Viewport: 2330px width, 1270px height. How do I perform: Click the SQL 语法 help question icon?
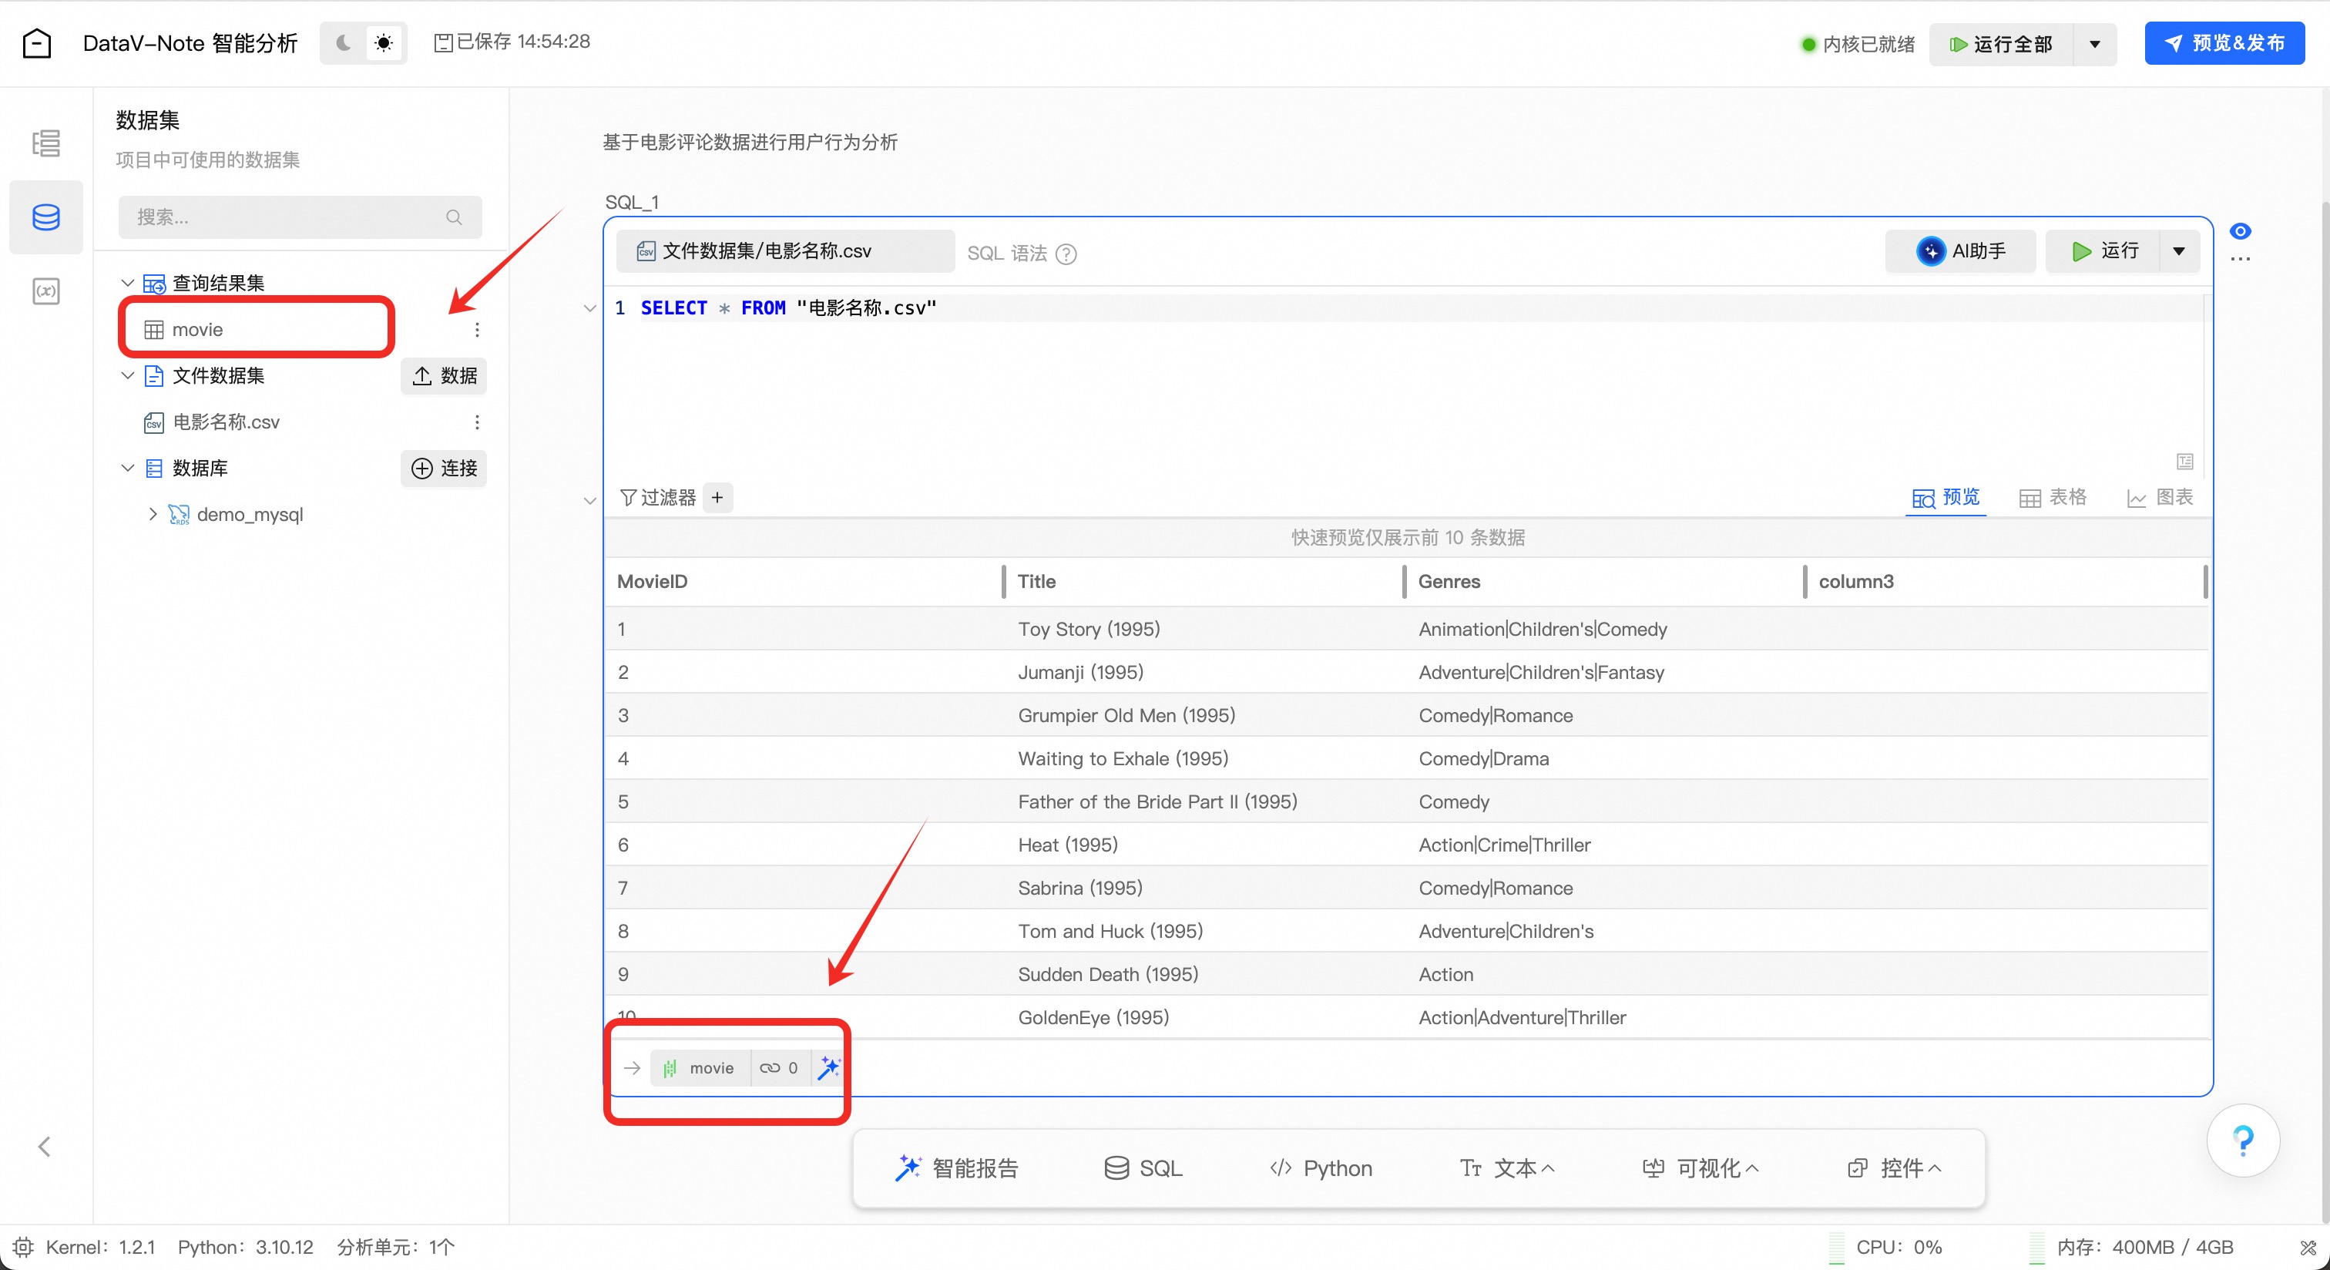[1066, 254]
